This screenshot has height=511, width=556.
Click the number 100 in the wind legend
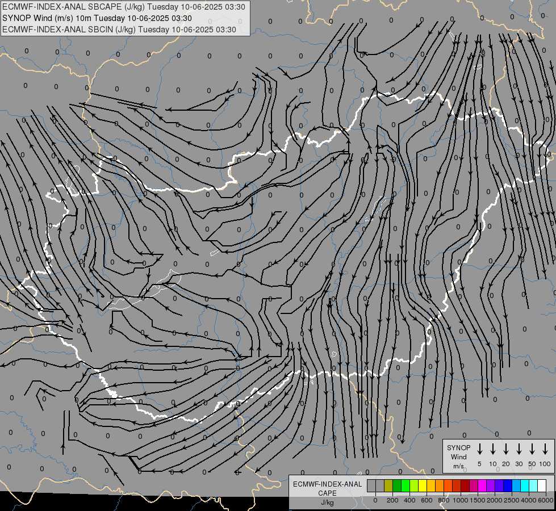545,464
